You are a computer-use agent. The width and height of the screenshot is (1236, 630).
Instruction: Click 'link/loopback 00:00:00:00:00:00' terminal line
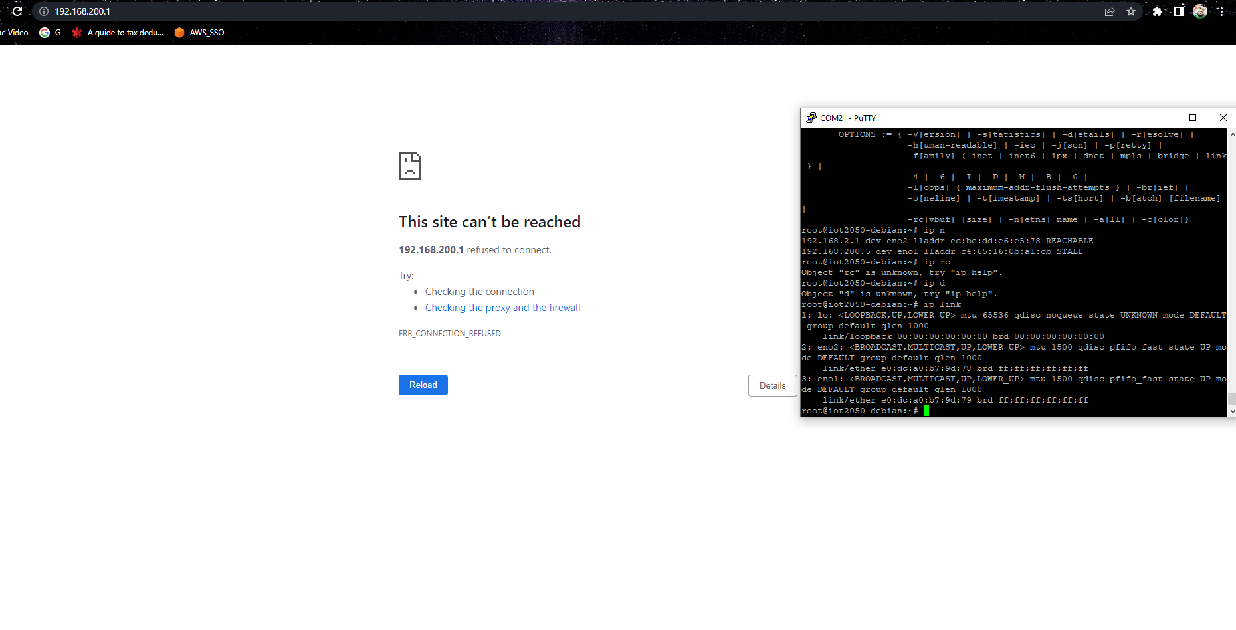pos(964,336)
